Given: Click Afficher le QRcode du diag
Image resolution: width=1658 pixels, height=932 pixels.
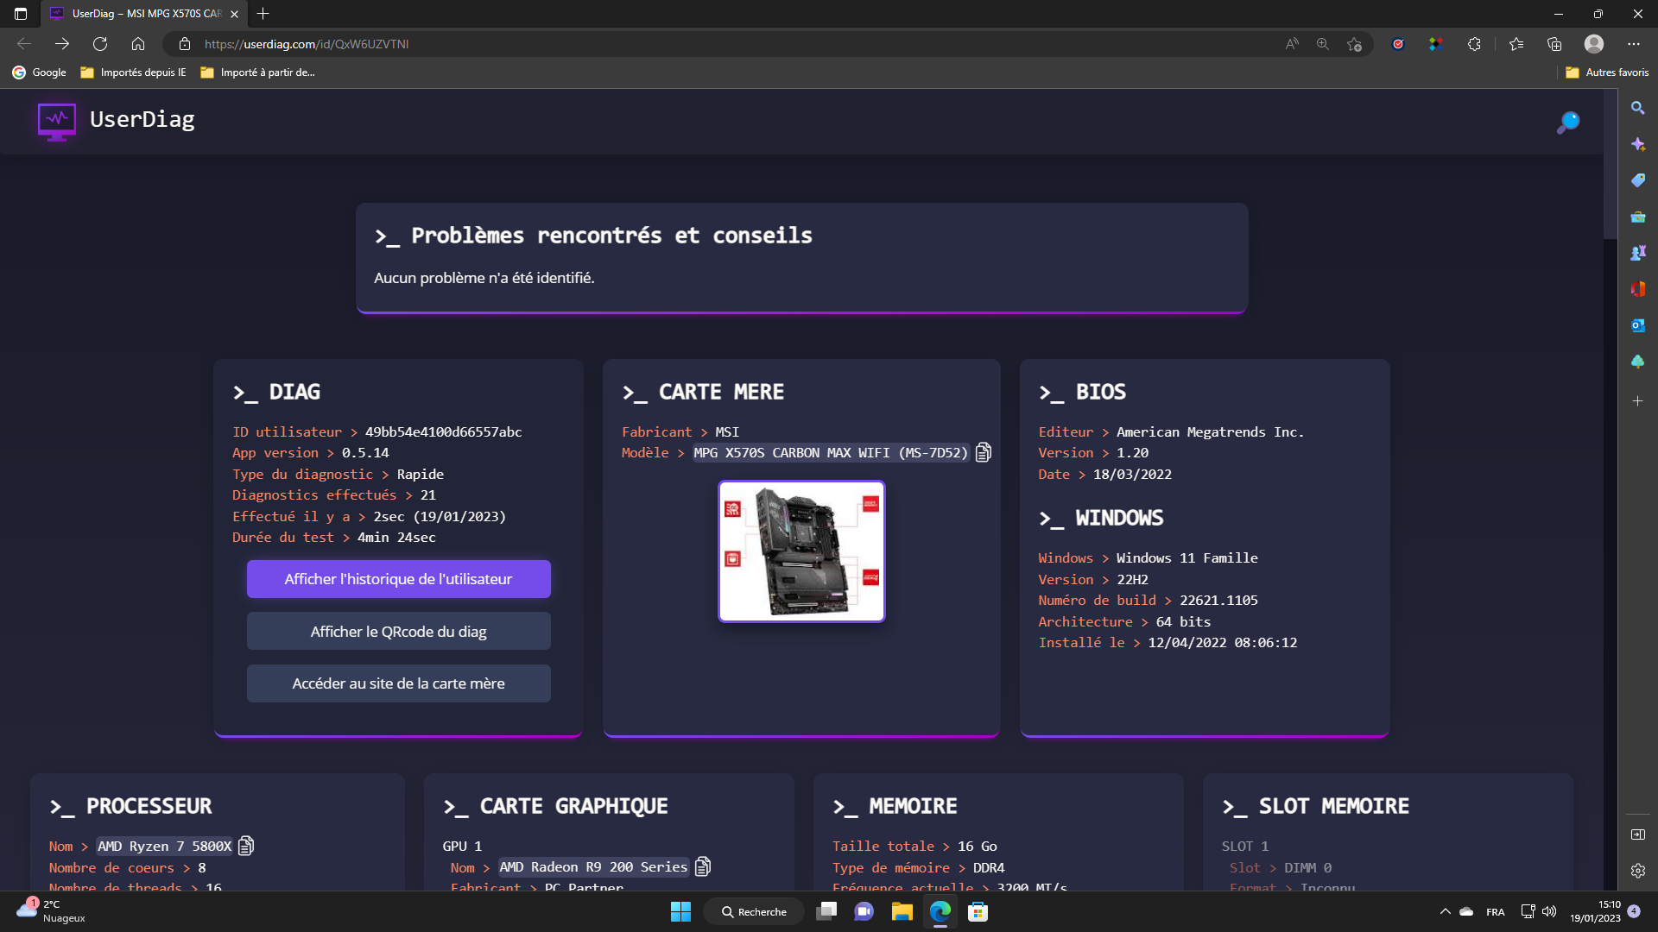Looking at the screenshot, I should pyautogui.click(x=398, y=632).
